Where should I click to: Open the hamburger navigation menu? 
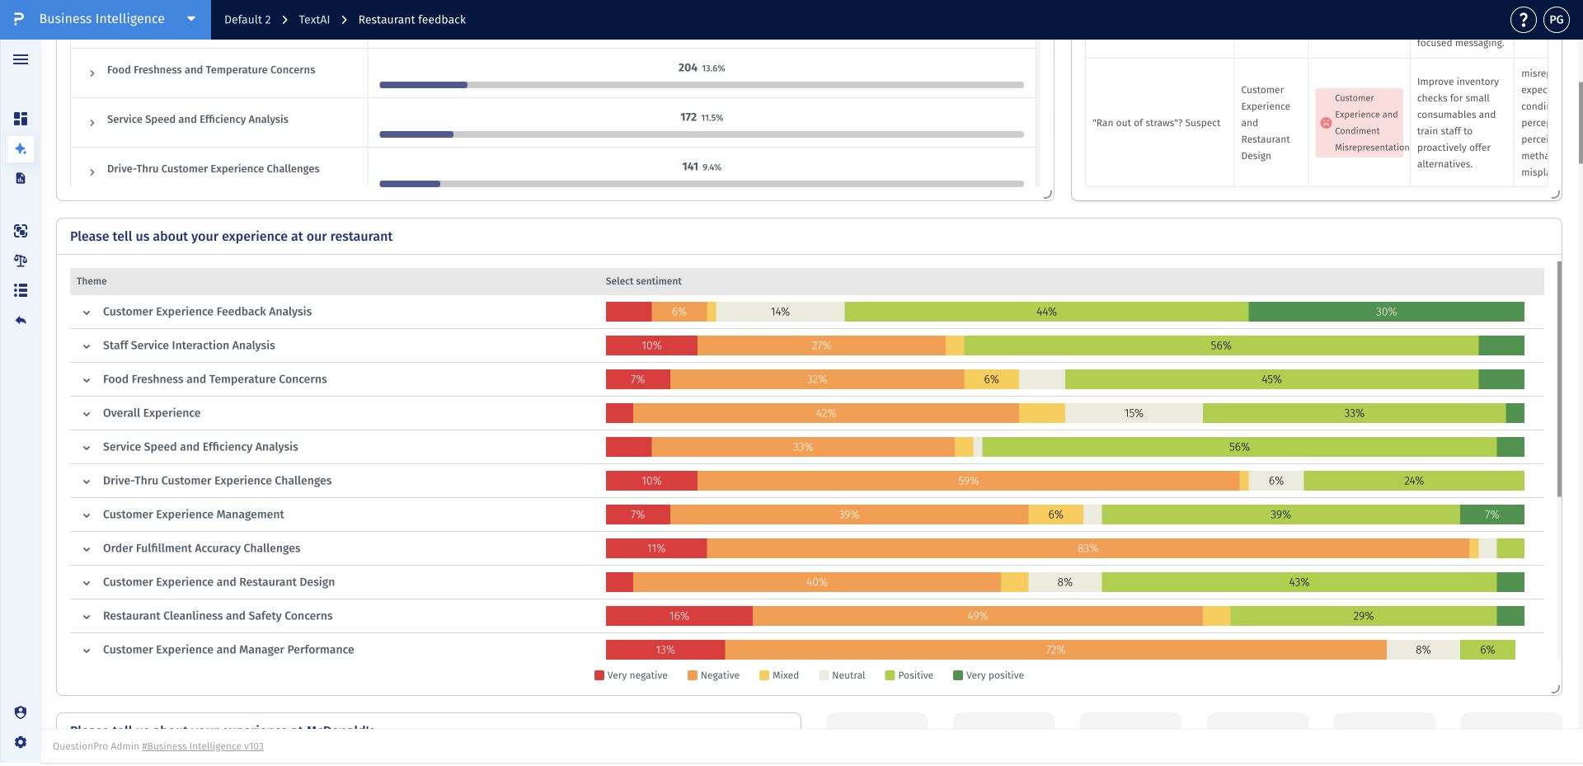click(21, 59)
